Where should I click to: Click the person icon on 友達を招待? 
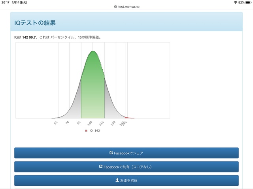pos(117,180)
